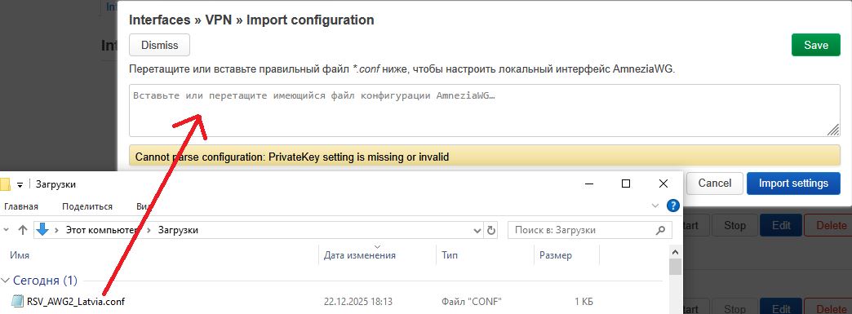Click the Cancel button

tap(715, 183)
